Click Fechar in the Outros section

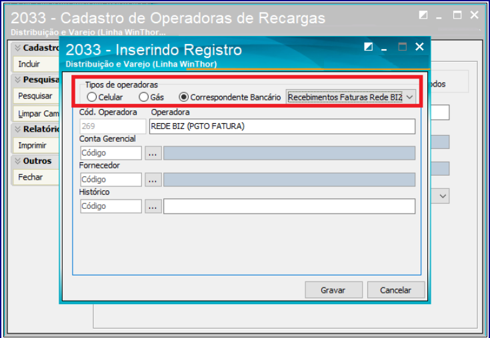36,177
